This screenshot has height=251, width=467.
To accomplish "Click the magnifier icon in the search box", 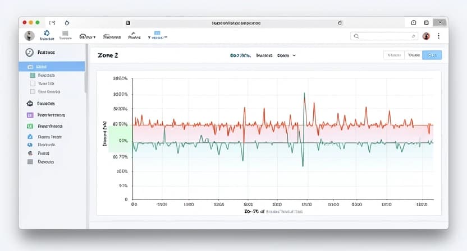I will [x=356, y=36].
